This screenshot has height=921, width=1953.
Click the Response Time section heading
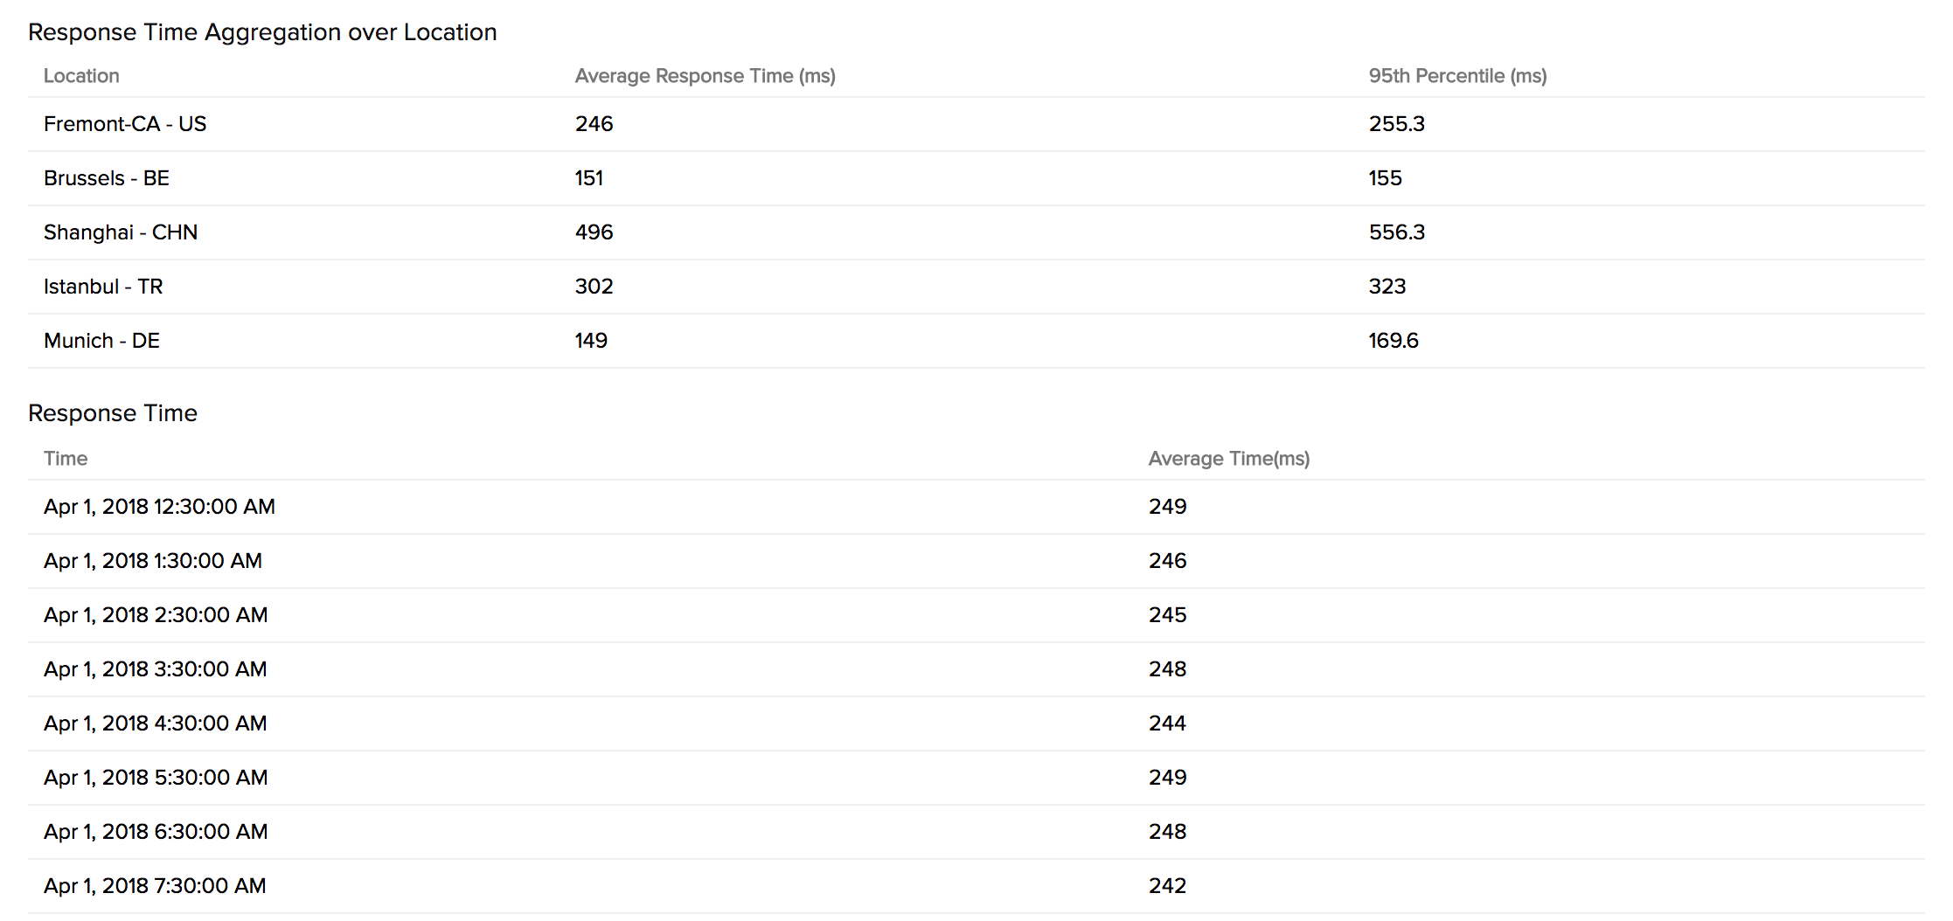(x=113, y=413)
